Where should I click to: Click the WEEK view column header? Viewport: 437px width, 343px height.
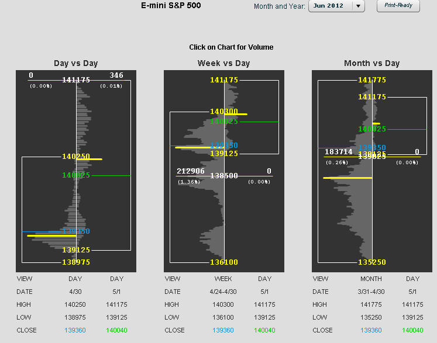click(x=223, y=279)
